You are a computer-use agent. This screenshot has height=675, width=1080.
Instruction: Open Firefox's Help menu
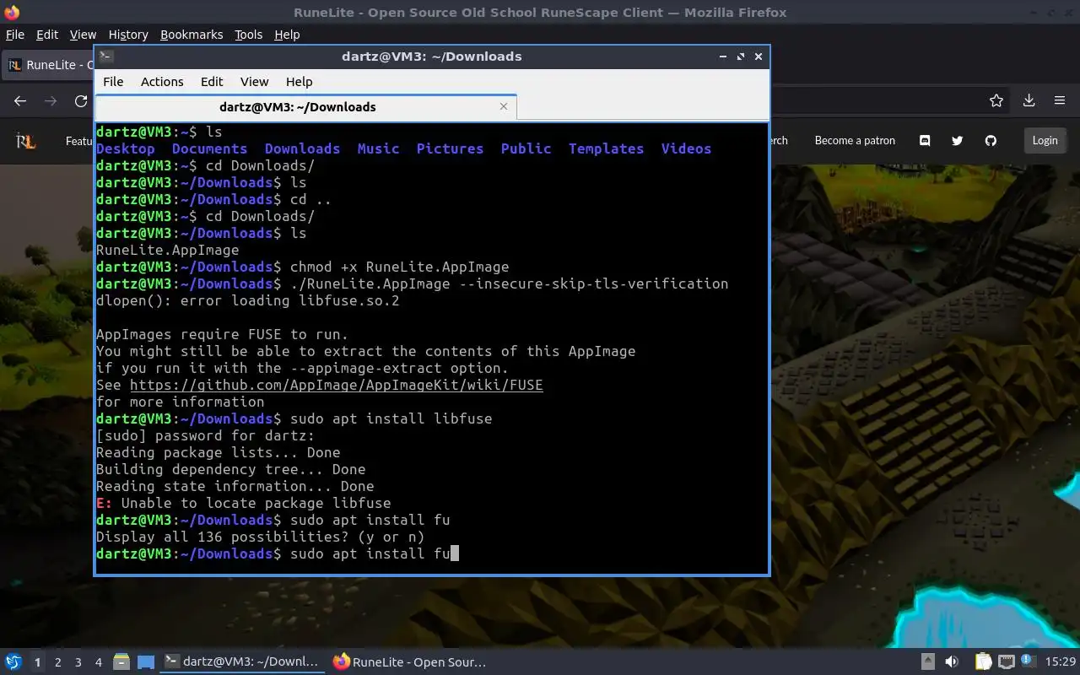point(287,35)
